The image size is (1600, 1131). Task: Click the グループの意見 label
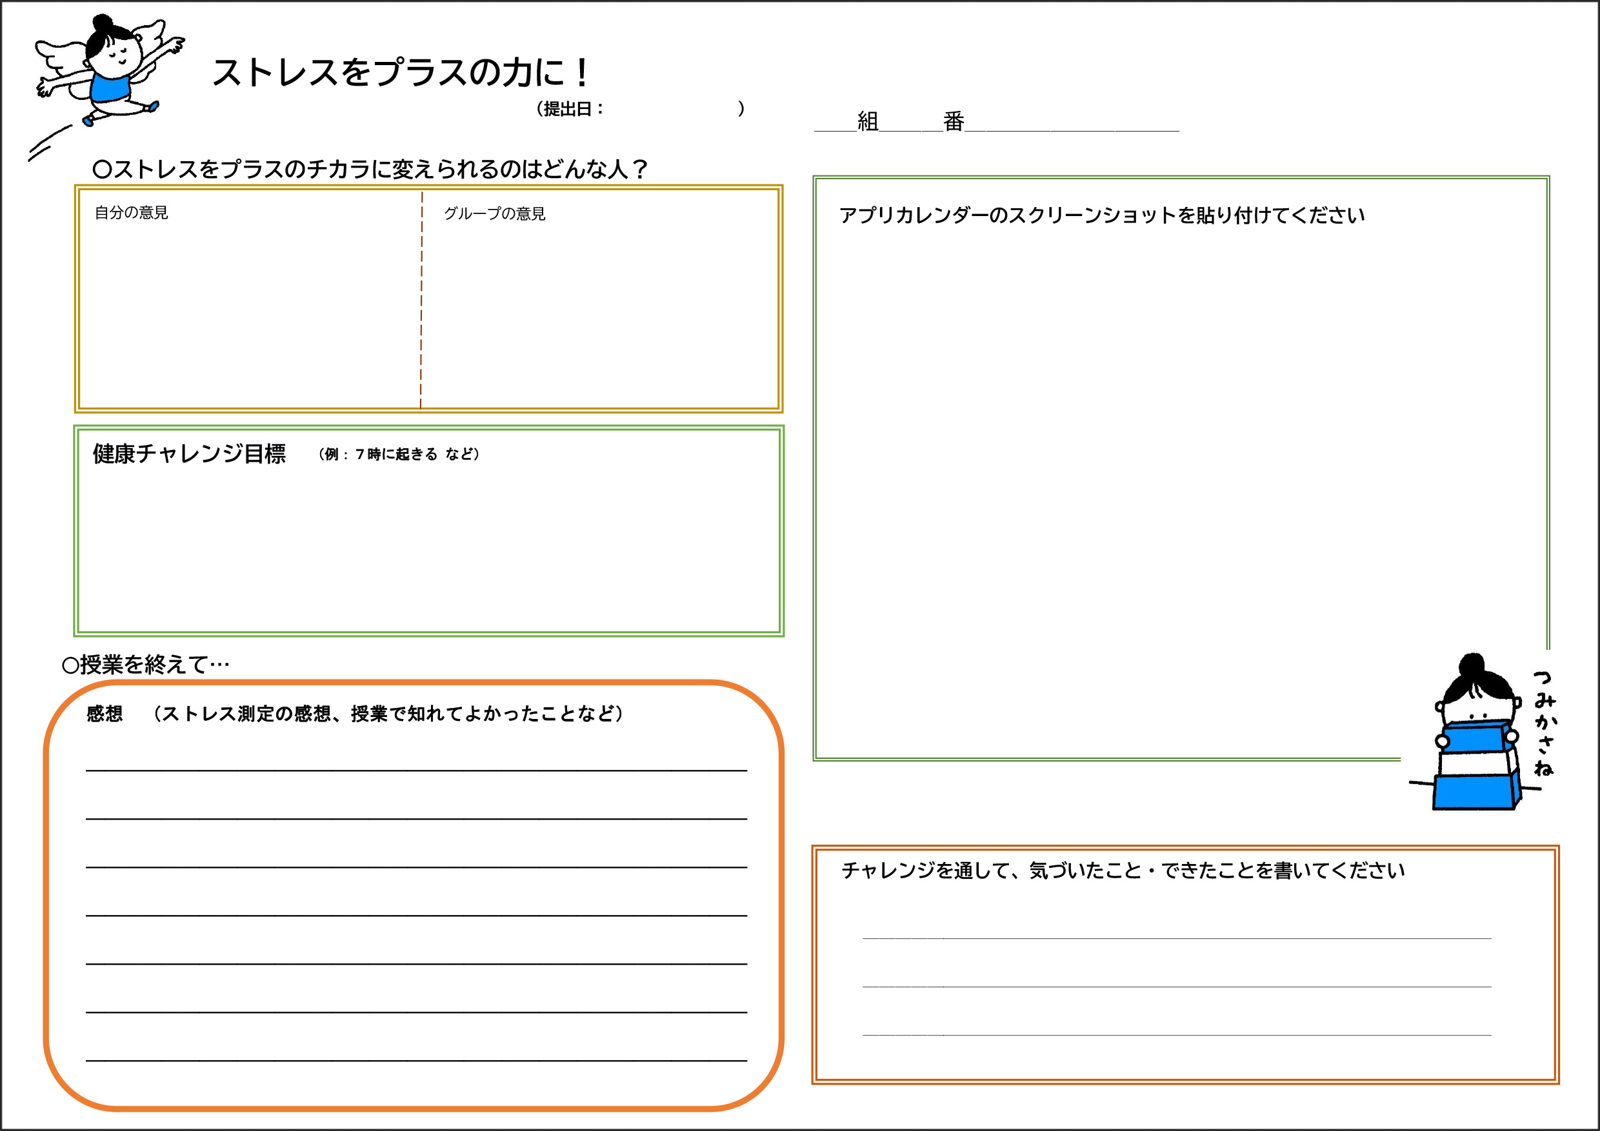(x=495, y=214)
